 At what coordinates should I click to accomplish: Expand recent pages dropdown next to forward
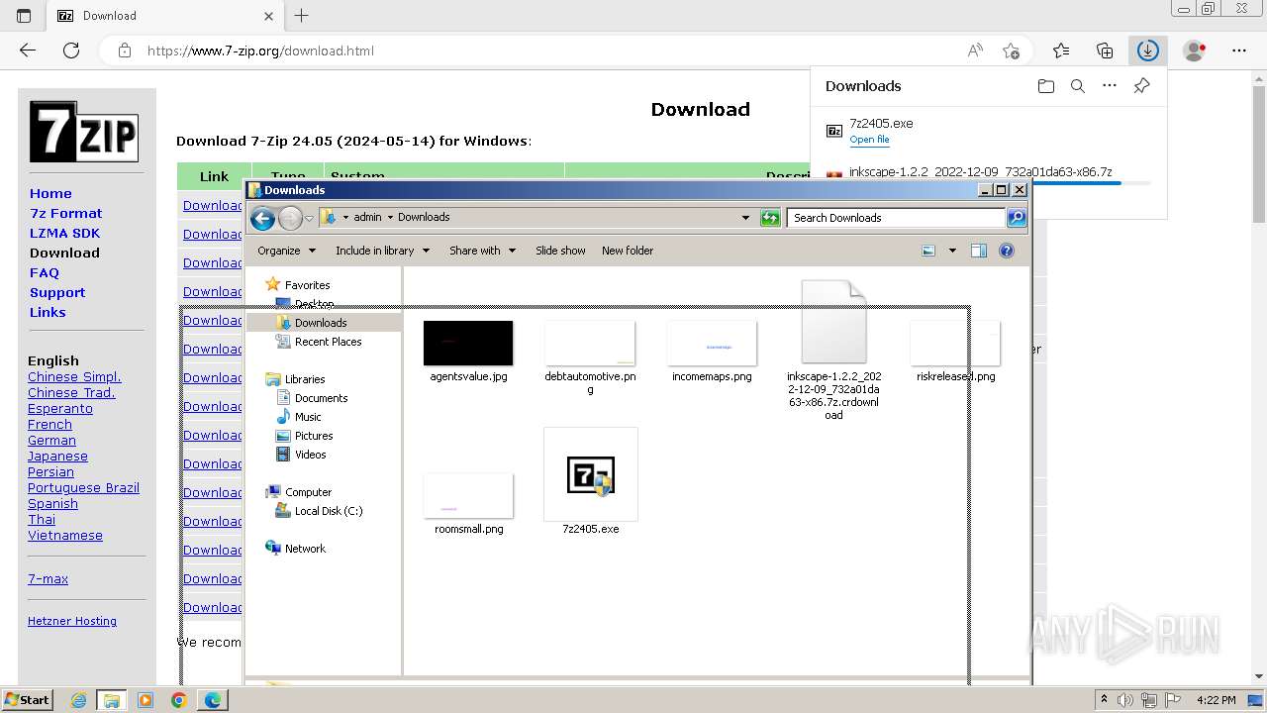click(x=309, y=218)
